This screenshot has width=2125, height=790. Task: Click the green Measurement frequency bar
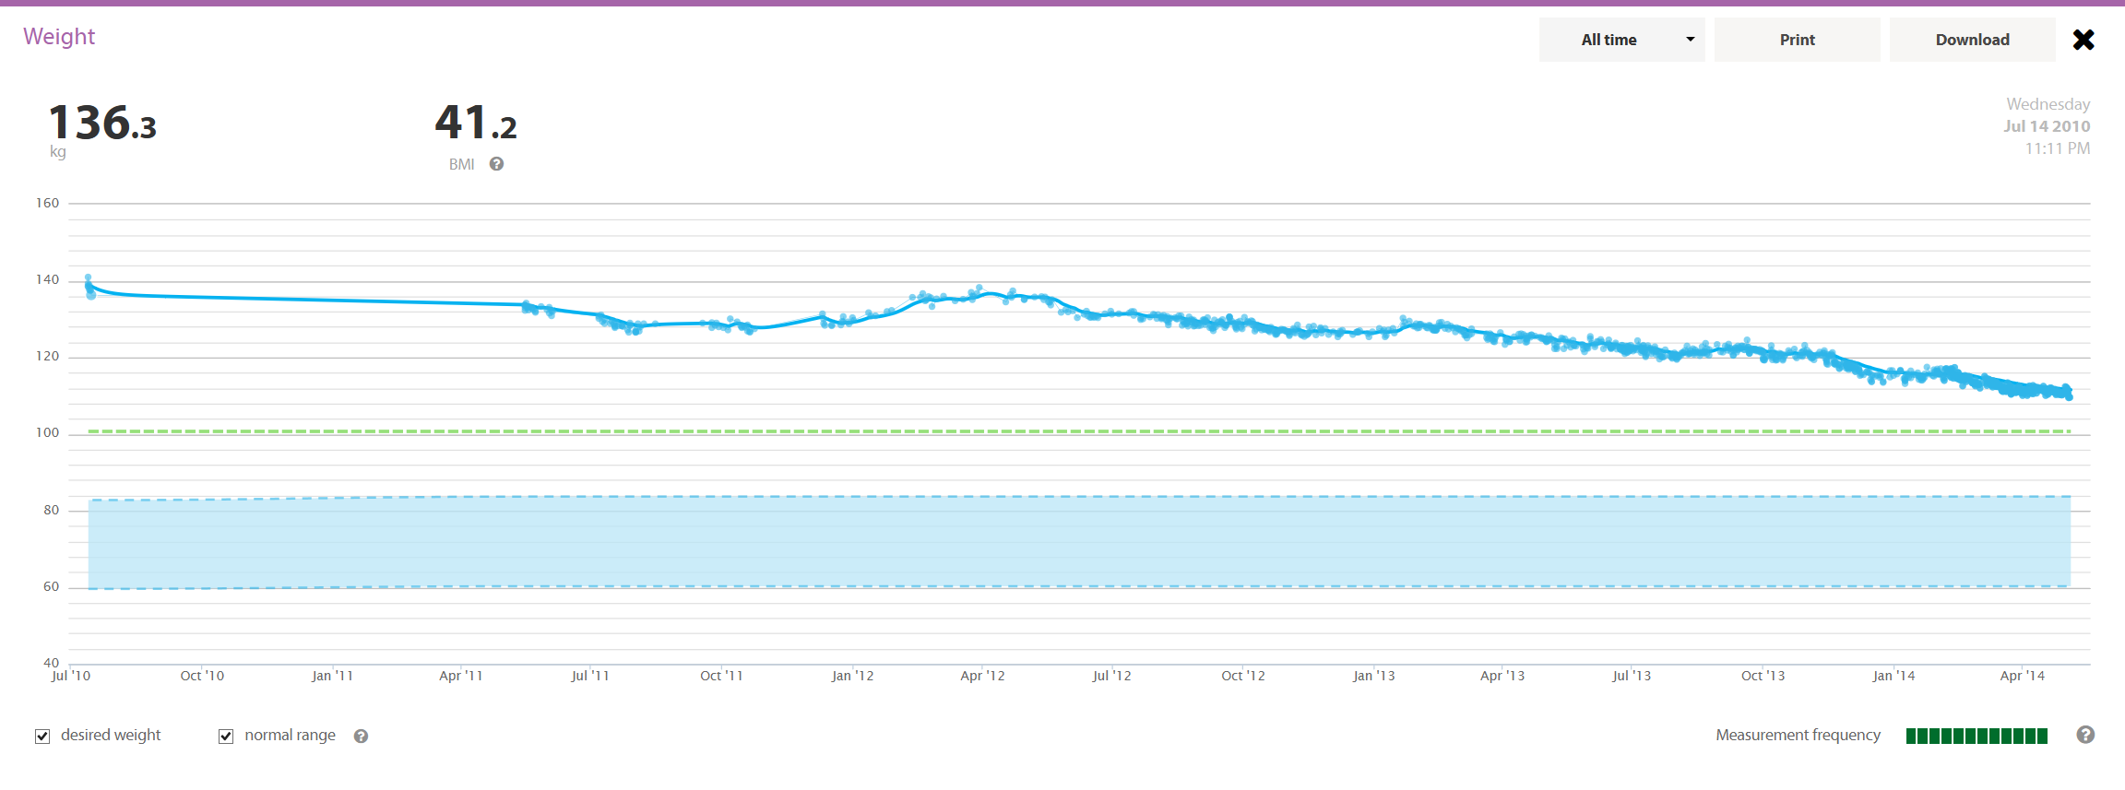click(1977, 736)
